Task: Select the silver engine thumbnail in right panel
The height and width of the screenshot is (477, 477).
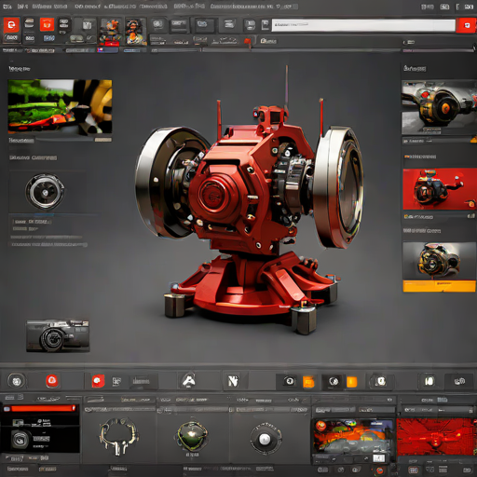Action: [x=439, y=107]
